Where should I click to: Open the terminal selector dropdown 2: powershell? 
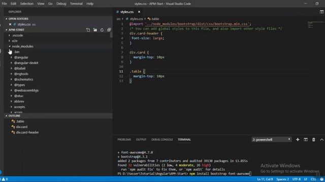271,140
